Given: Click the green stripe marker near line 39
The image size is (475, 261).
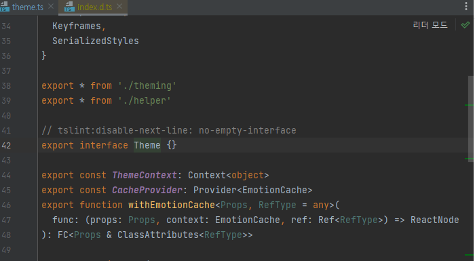Looking at the screenshot, I should point(469,105).
